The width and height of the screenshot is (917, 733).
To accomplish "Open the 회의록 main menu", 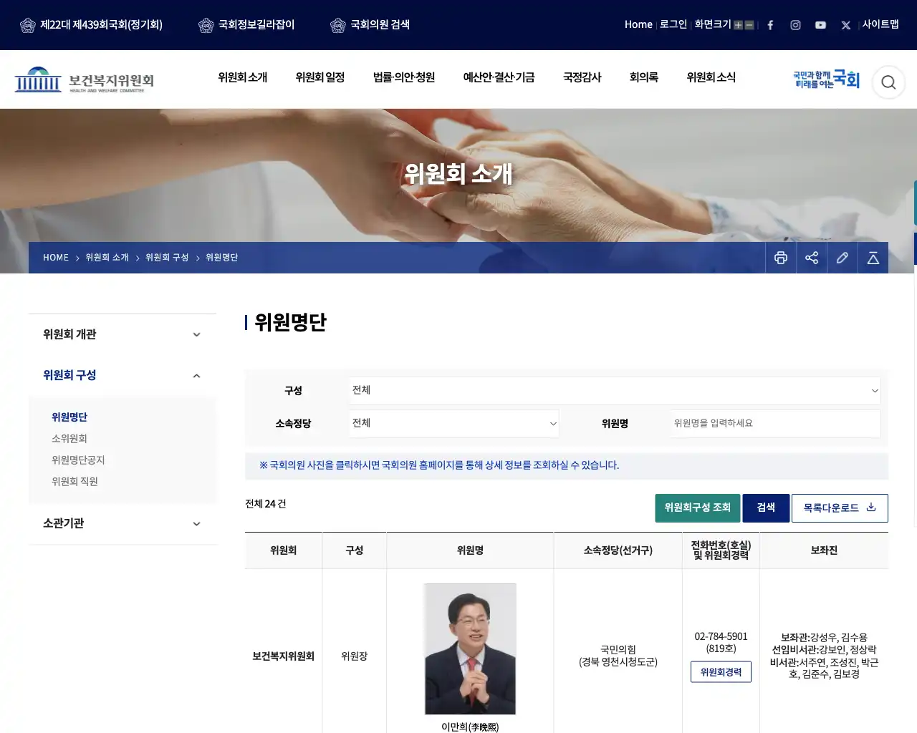I will point(644,77).
